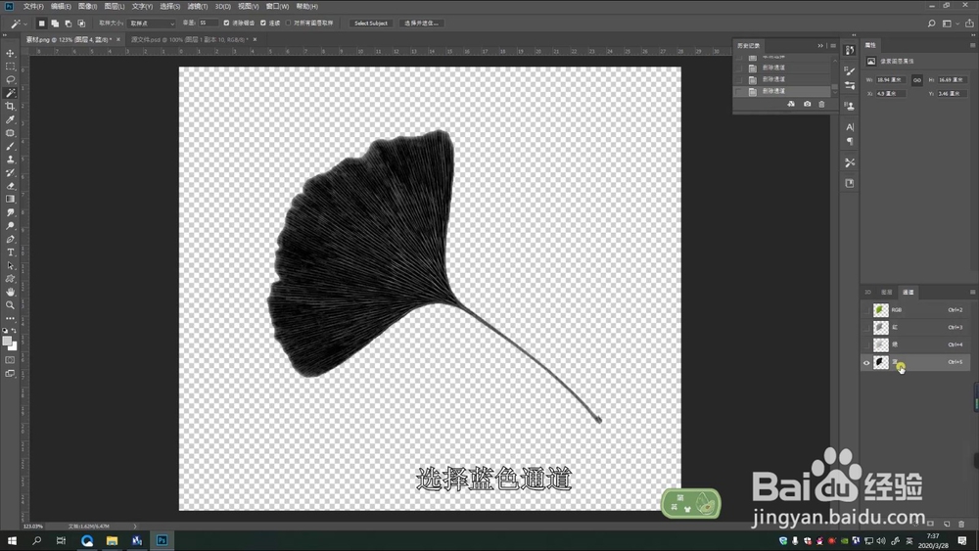Open the Character panel icon
The height and width of the screenshot is (551, 979).
[x=849, y=126]
